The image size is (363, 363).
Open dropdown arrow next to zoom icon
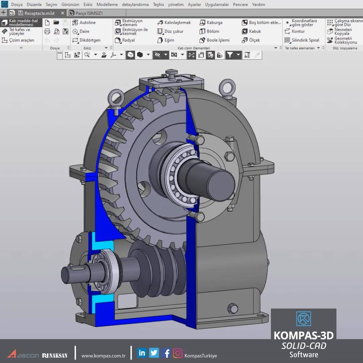(x=95, y=55)
